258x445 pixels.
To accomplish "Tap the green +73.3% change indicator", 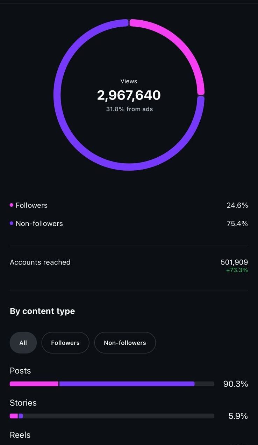I will pos(236,270).
